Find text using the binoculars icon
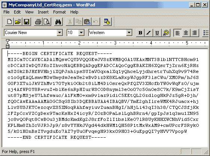Screen dimensions: 210x156 [58, 22]
